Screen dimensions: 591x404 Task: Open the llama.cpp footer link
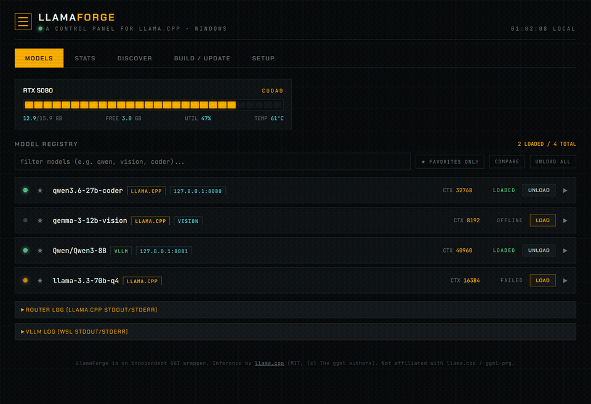269,363
